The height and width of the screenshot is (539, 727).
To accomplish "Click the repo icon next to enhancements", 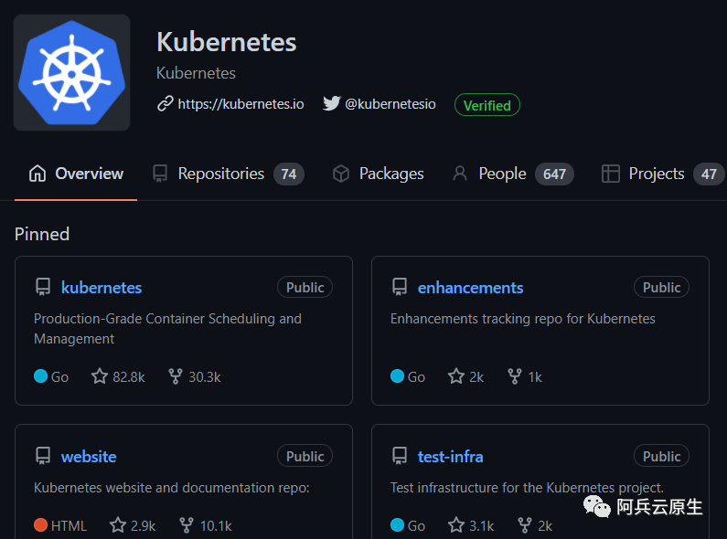I will pyautogui.click(x=400, y=287).
